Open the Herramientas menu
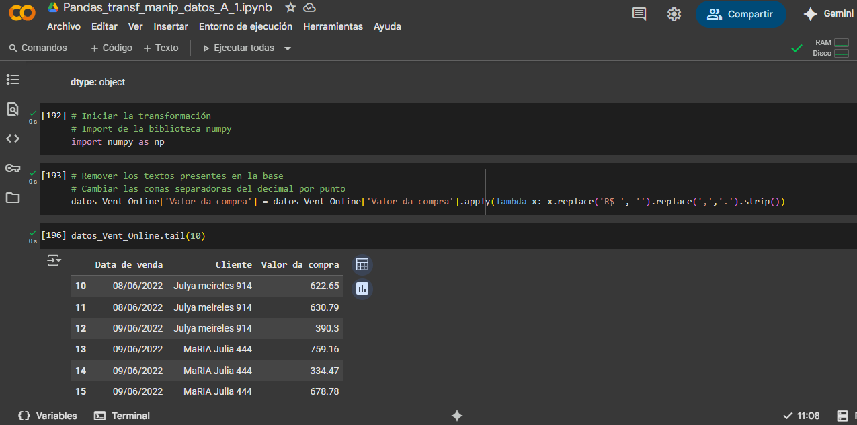The width and height of the screenshot is (857, 425). pos(333,26)
